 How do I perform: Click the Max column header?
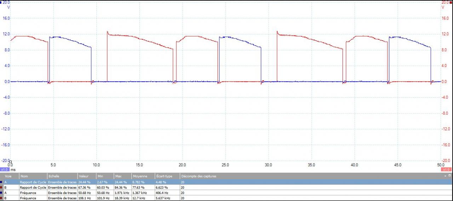(122, 176)
